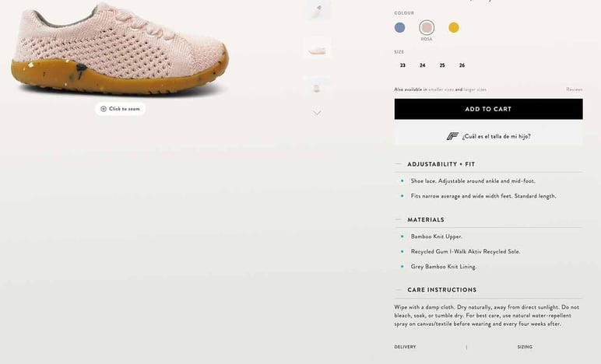Select size 26
The height and width of the screenshot is (364, 601).
[462, 65]
